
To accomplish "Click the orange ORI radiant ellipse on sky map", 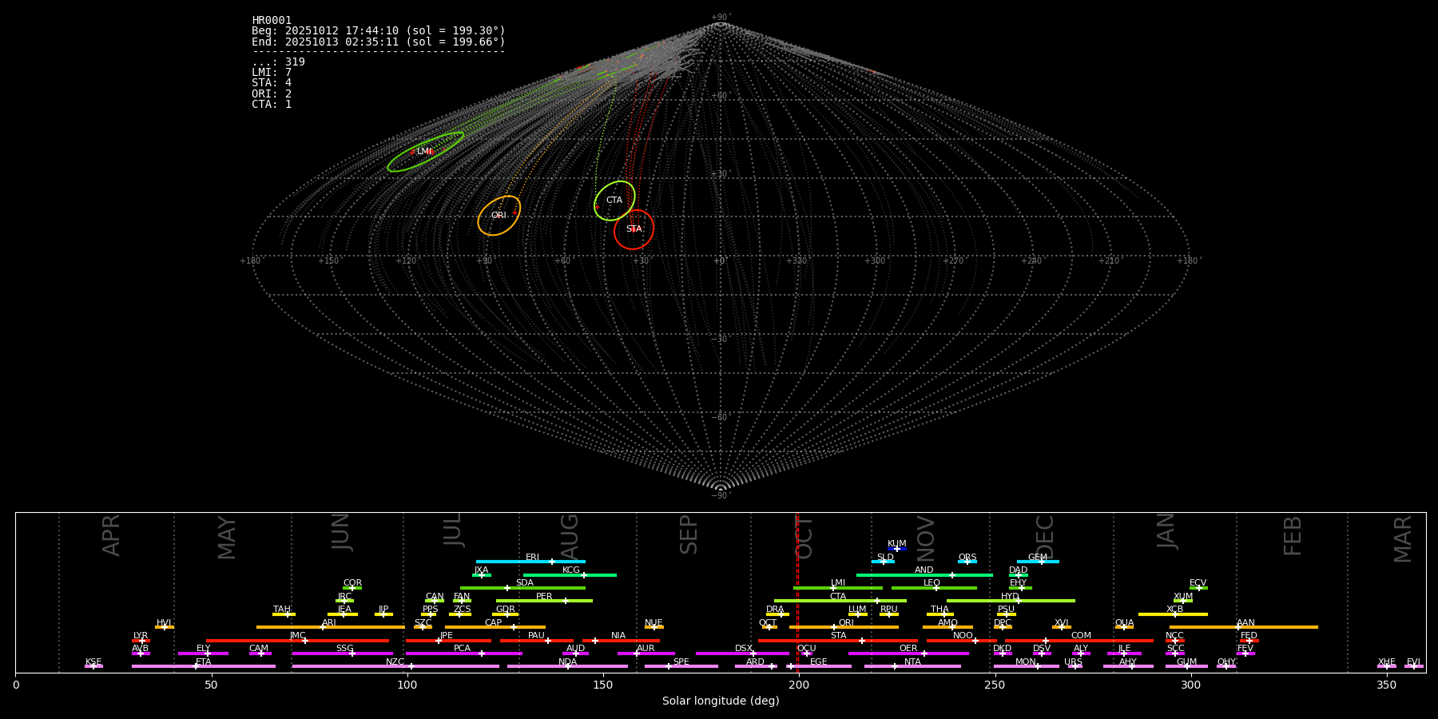I will 499,216.
